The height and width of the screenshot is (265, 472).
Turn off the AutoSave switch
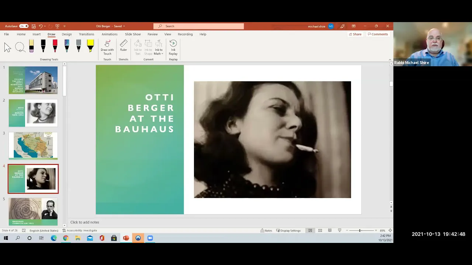pyautogui.click(x=24, y=26)
